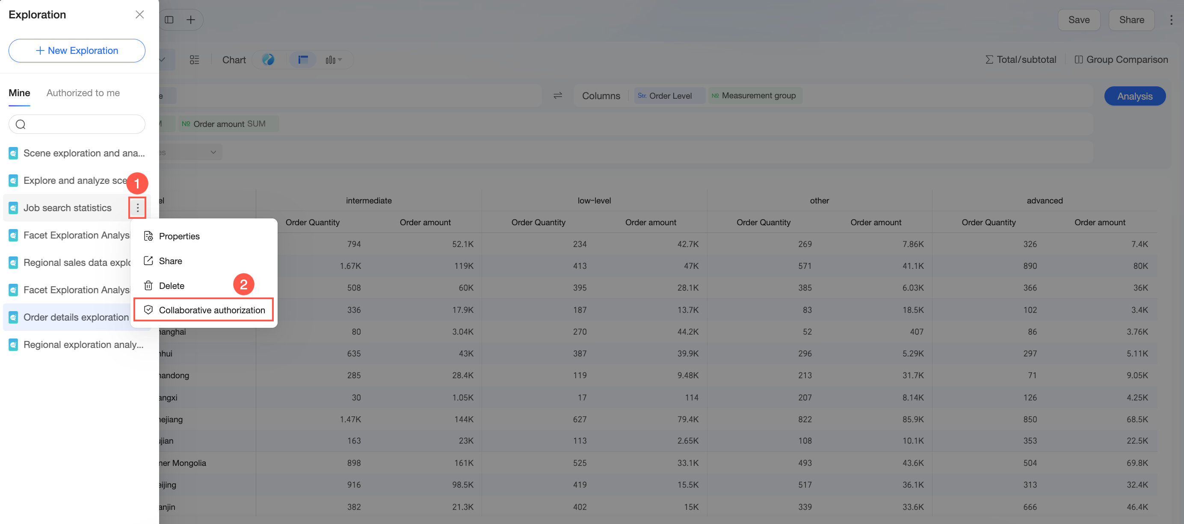Click Job search statistics item icon
Image resolution: width=1184 pixels, height=524 pixels.
tap(13, 208)
